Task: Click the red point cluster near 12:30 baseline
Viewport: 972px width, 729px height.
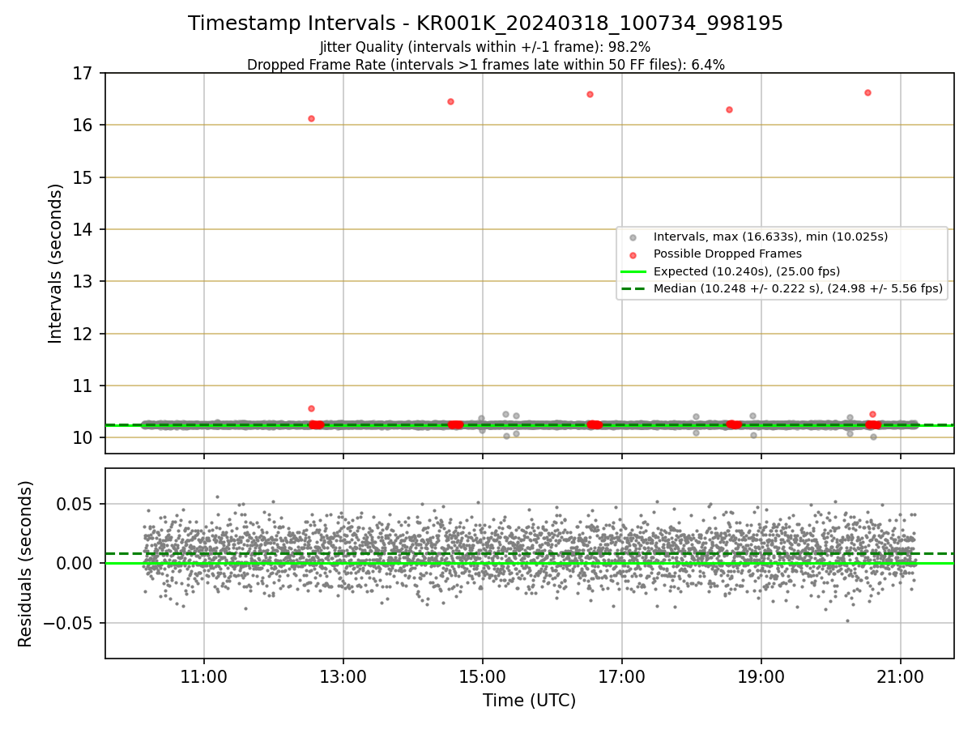Action: (x=316, y=424)
